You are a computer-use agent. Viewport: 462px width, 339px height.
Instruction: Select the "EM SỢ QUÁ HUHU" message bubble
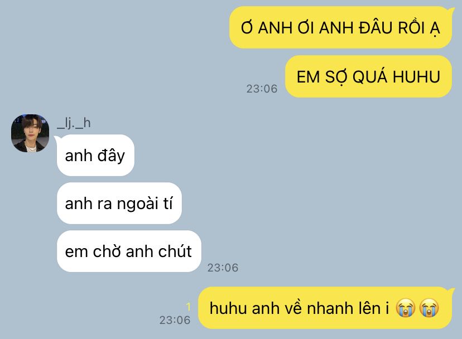tap(368, 76)
